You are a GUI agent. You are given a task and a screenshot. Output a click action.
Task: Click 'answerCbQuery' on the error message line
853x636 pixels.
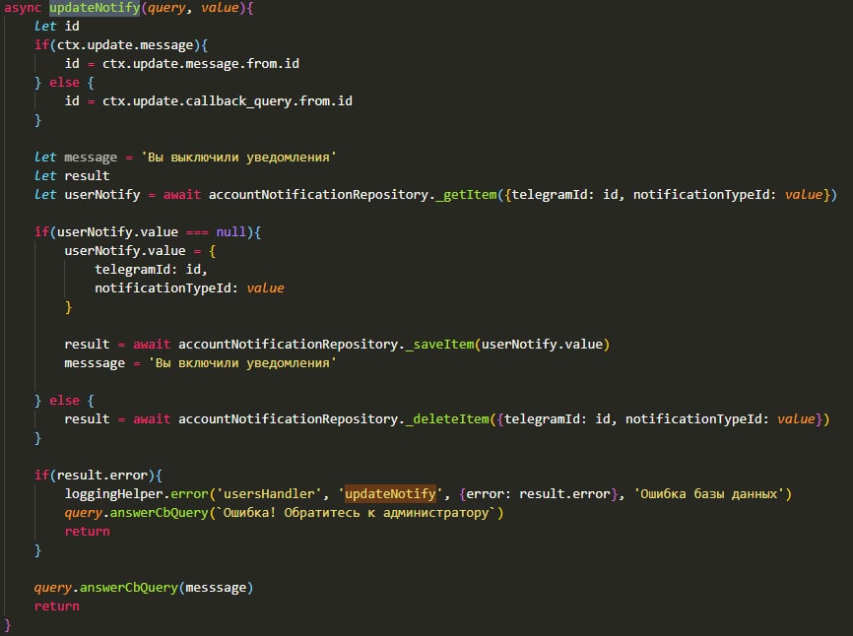coord(159,513)
